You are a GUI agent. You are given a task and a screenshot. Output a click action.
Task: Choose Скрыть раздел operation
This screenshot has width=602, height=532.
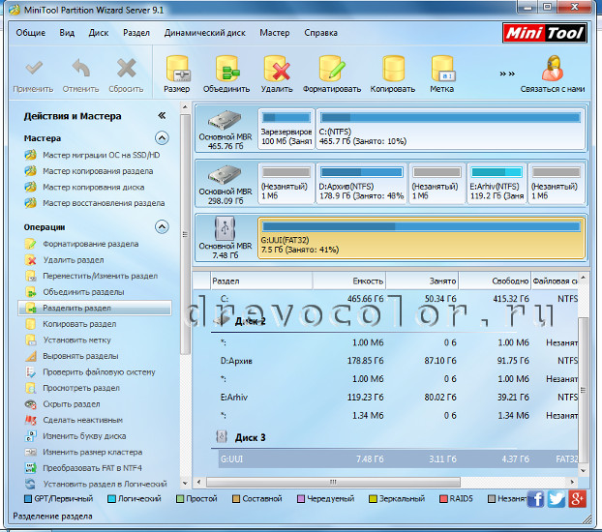pyautogui.click(x=63, y=404)
